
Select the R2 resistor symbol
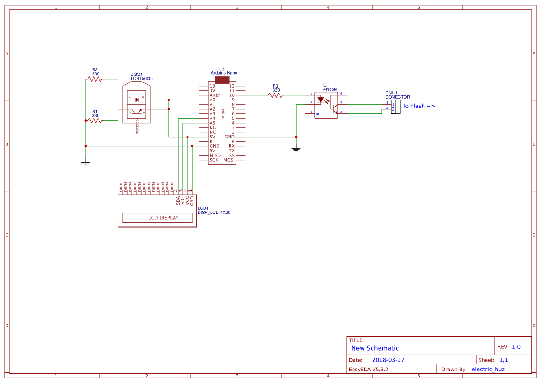[95, 79]
